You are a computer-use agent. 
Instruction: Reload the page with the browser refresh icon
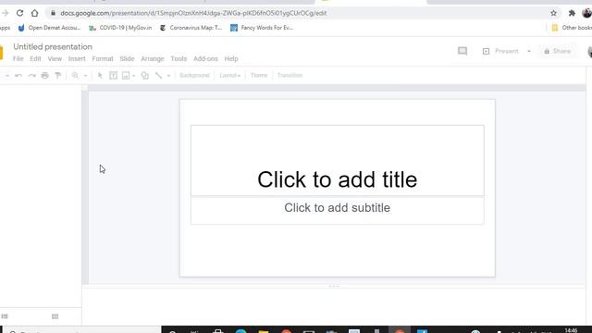19,13
